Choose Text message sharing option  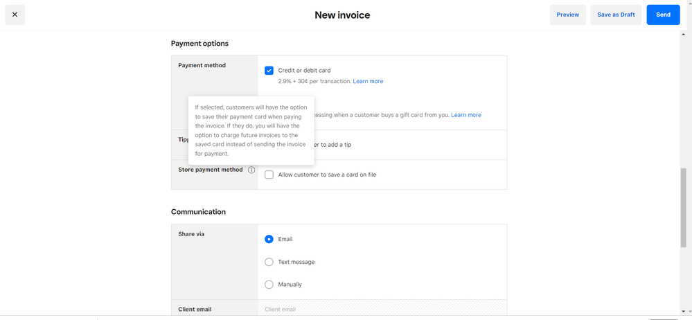pyautogui.click(x=269, y=263)
